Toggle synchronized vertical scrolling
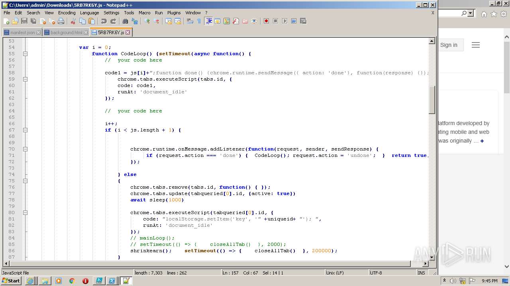This screenshot has height=286, width=510. tap(169, 21)
